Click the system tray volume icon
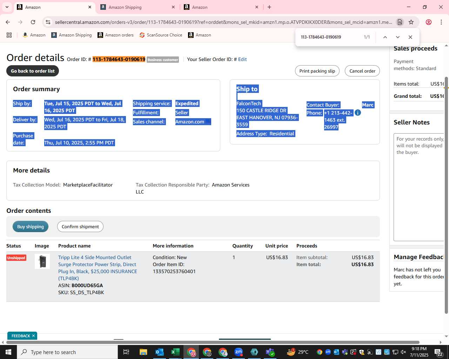Viewport: 449px width, 359px height. tap(403, 352)
